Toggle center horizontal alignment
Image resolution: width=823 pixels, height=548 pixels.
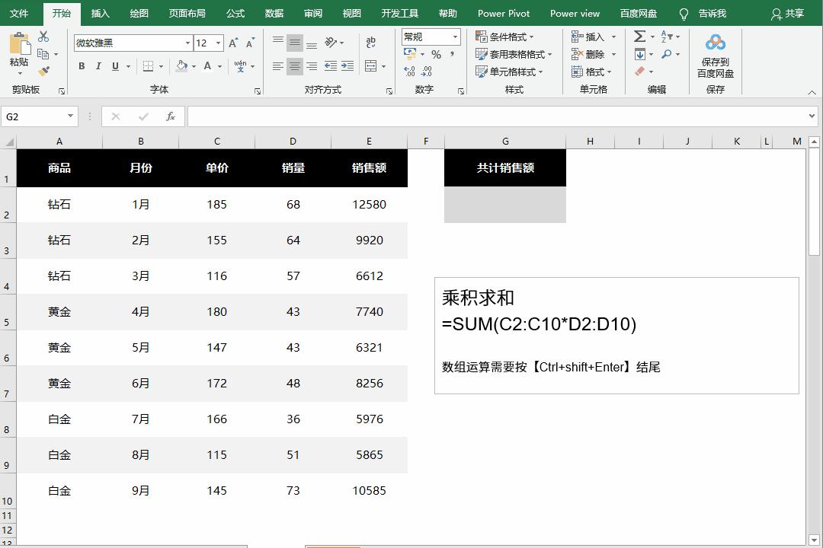295,66
